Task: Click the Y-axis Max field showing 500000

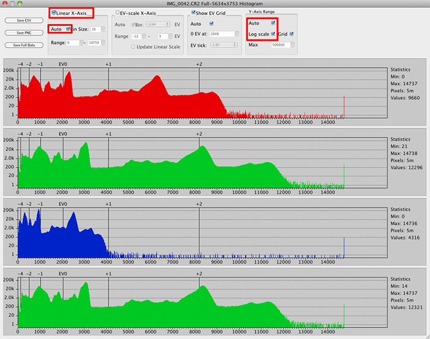Action: (x=281, y=45)
